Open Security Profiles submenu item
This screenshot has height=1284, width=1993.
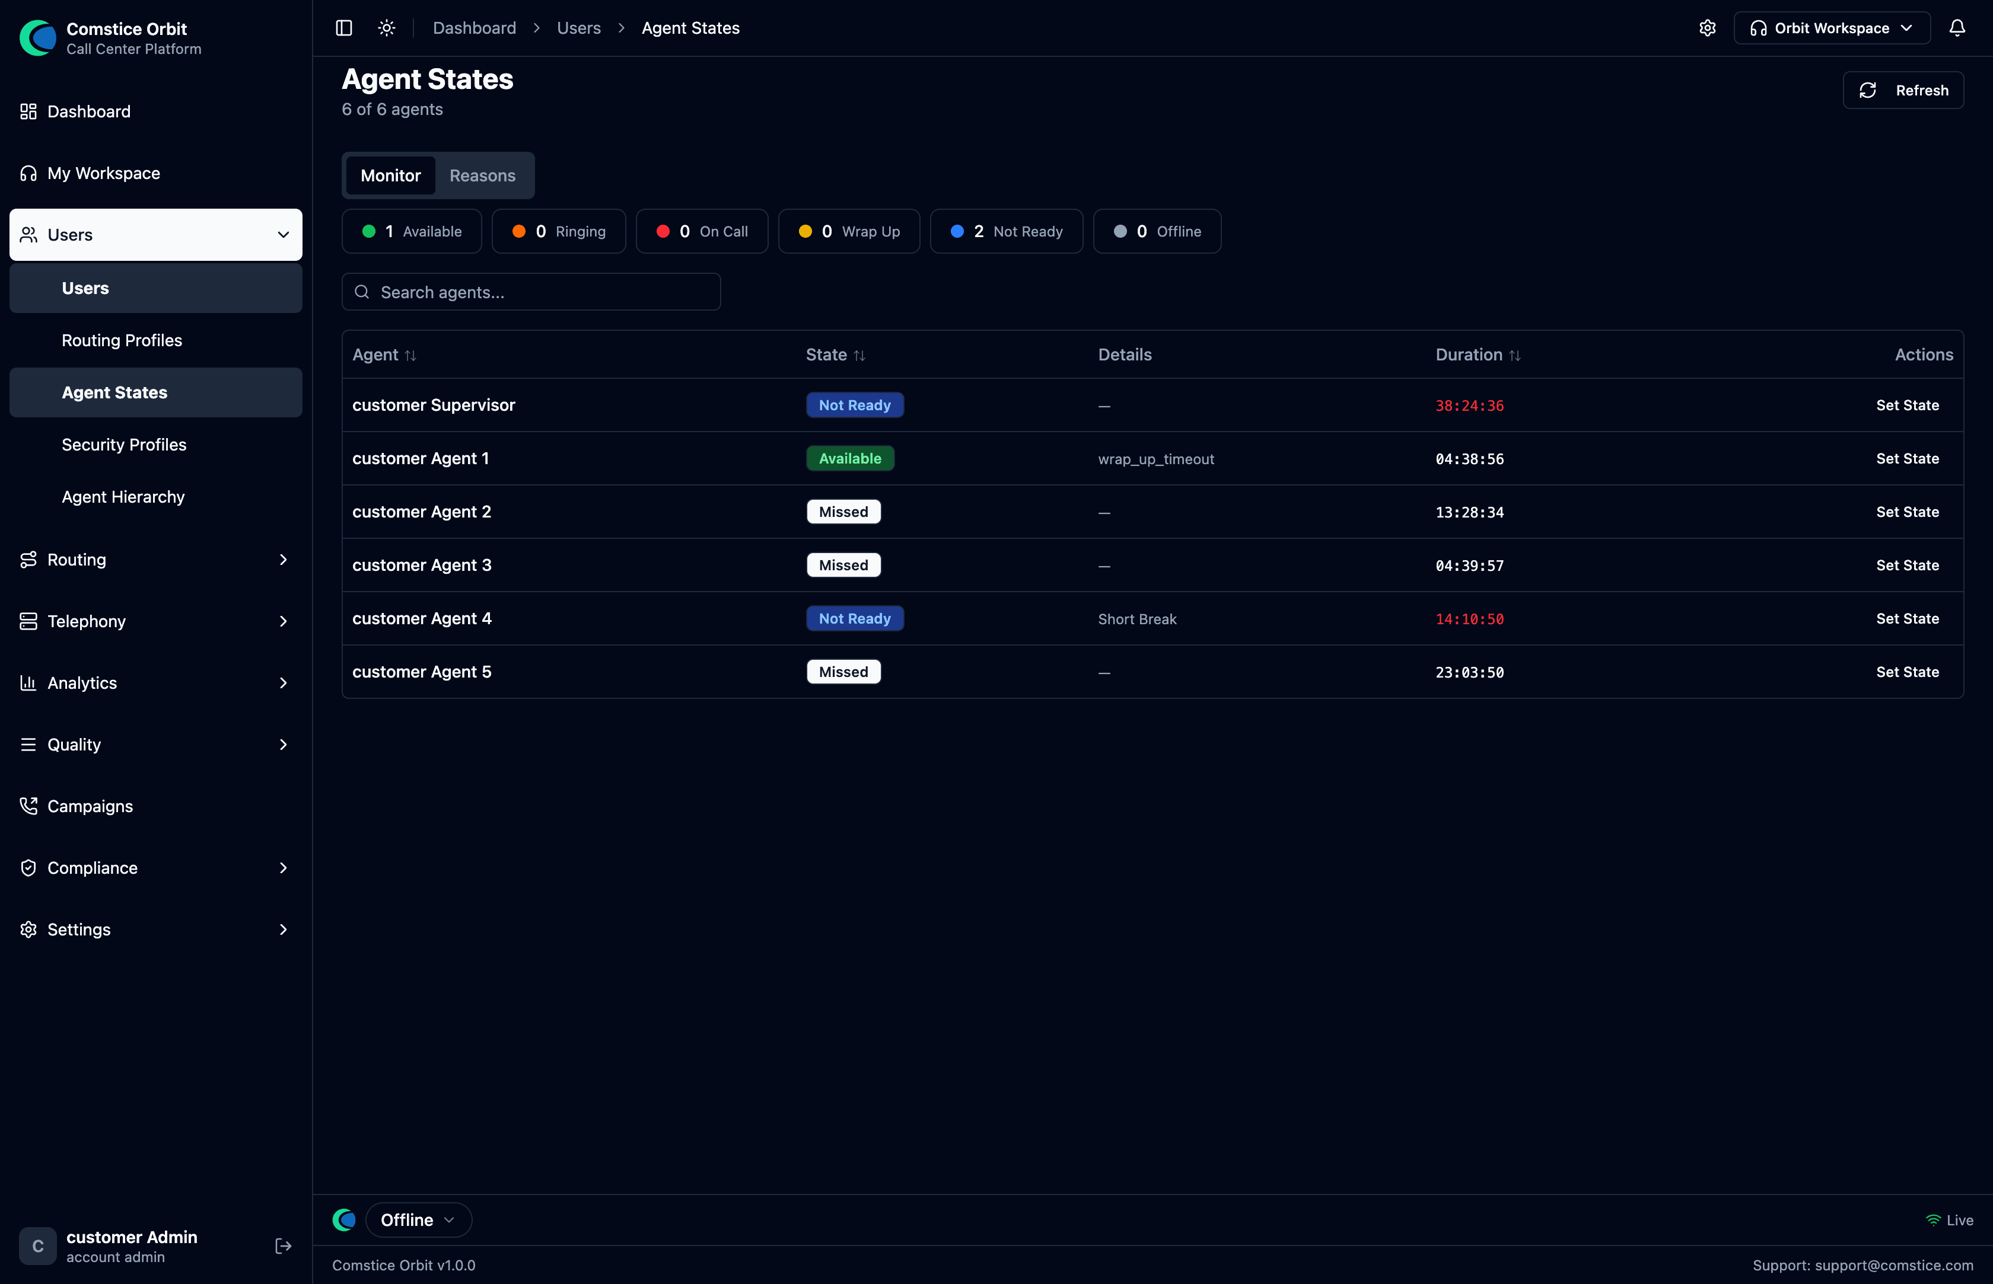[x=156, y=445]
